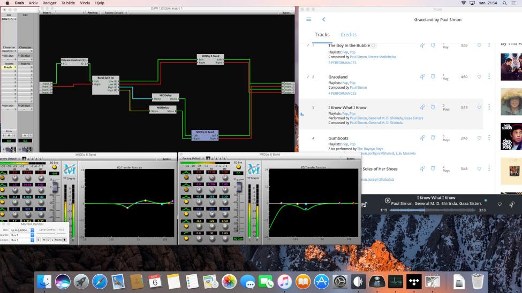Open the Arkiv menu
522x293 pixels.
(33, 3)
